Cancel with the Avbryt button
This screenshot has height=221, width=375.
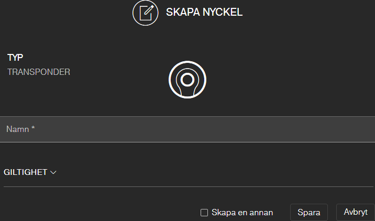[355, 212]
